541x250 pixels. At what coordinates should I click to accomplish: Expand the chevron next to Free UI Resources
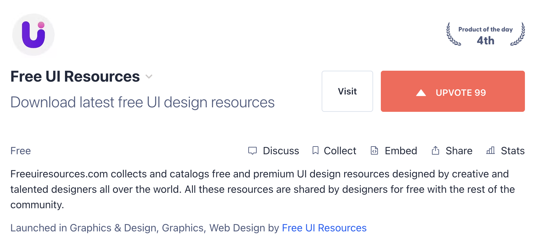pyautogui.click(x=149, y=76)
